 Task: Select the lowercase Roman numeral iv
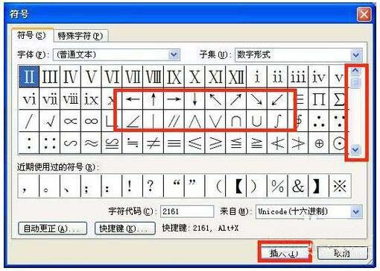tap(319, 77)
